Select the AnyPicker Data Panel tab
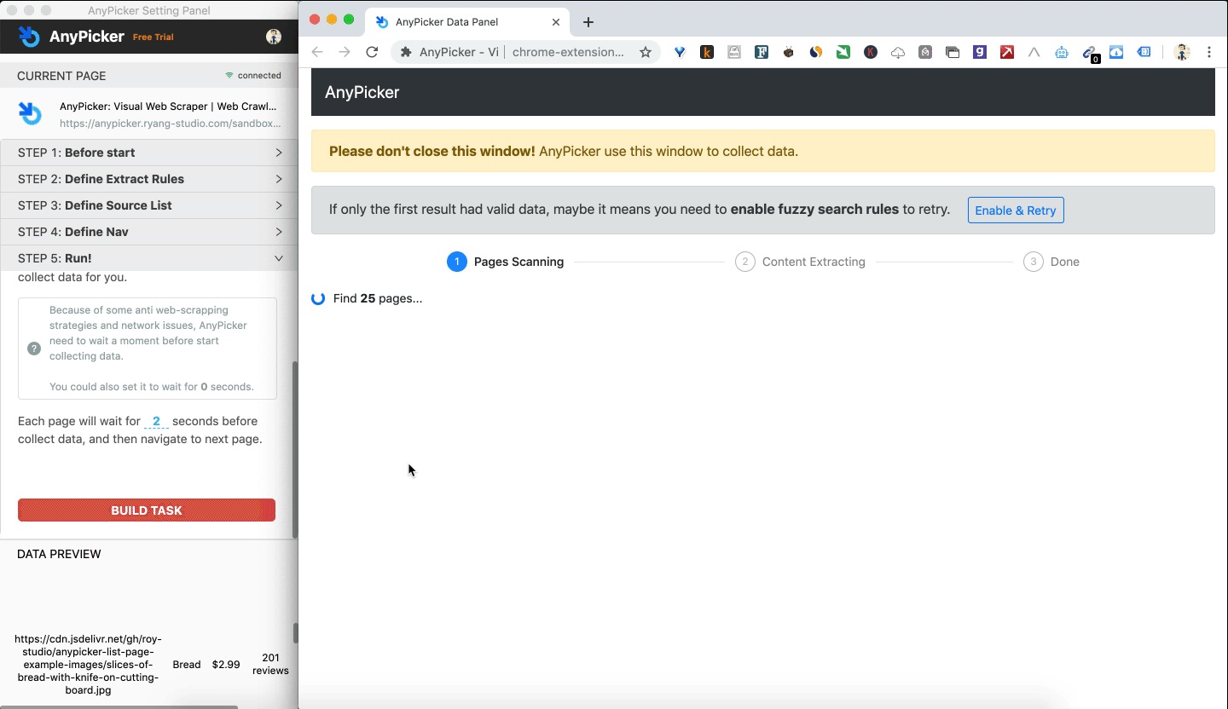Screen dimensions: 1228x709 click(467, 22)
